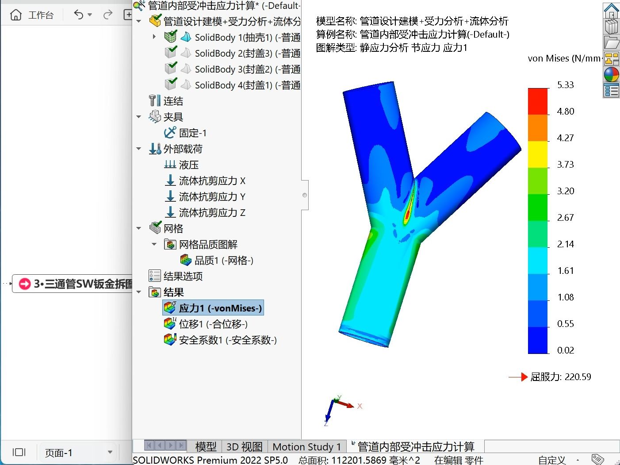Toggle the checkbox for SolidBody 4(封盖1)
Viewport: 620px width, 465px height.
click(x=170, y=85)
